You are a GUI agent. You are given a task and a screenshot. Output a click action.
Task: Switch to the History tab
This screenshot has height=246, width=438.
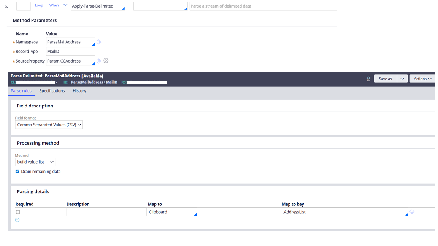[79, 91]
